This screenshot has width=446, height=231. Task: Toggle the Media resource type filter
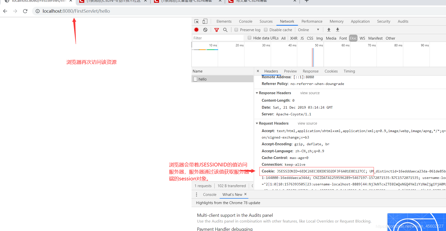point(331,38)
